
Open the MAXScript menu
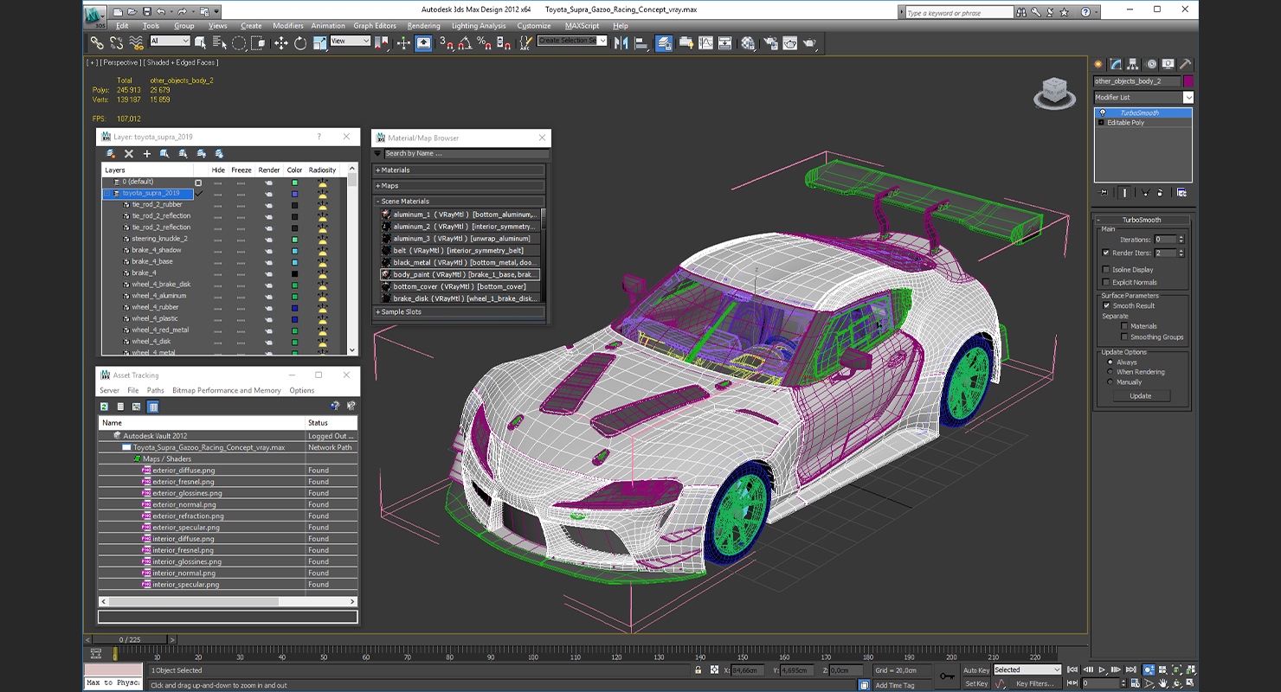point(583,26)
